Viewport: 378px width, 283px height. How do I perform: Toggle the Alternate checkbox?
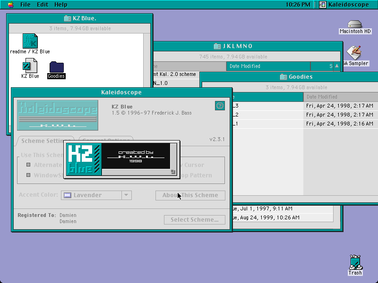pyautogui.click(x=28, y=165)
